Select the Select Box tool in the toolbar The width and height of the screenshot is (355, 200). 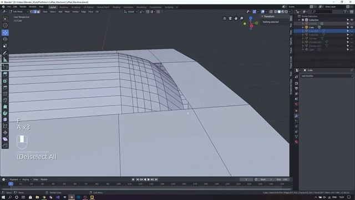(5, 19)
